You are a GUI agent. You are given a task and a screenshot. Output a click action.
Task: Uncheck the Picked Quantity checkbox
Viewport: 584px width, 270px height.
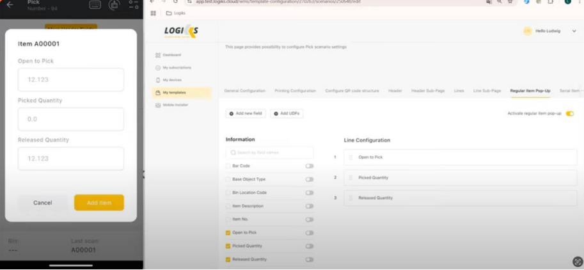tap(228, 246)
